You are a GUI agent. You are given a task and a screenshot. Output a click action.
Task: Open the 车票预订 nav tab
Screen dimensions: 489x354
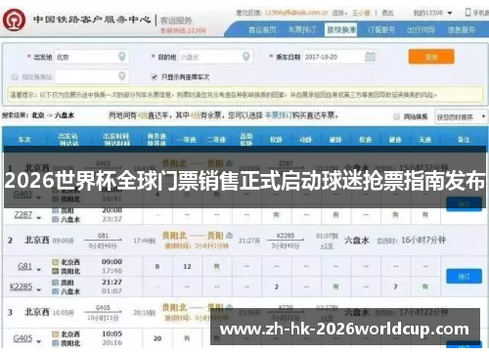(302, 30)
